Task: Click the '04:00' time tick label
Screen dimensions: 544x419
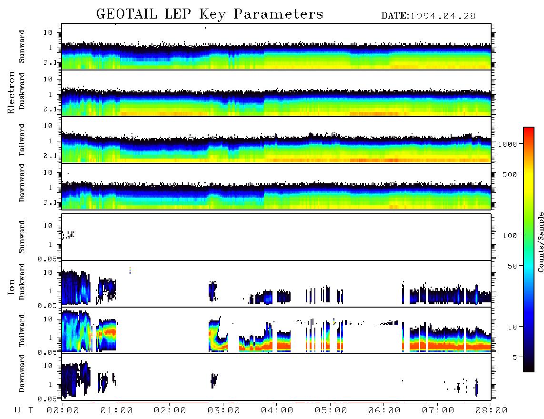Action: 277,411
